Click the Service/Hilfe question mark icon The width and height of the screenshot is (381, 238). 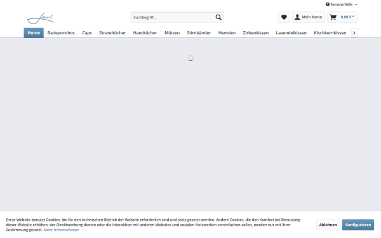(x=328, y=4)
